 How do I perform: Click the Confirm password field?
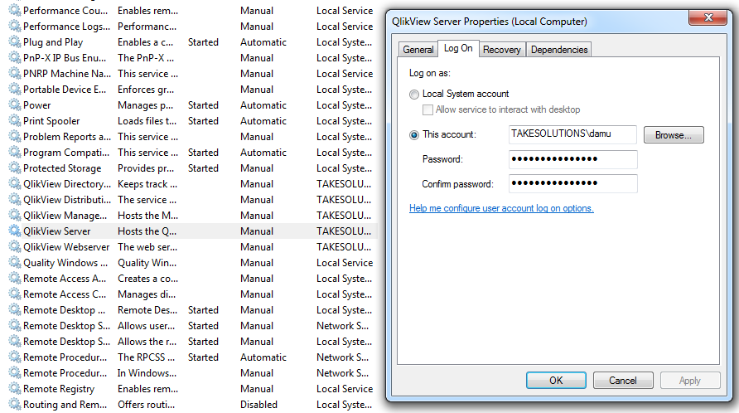(572, 183)
